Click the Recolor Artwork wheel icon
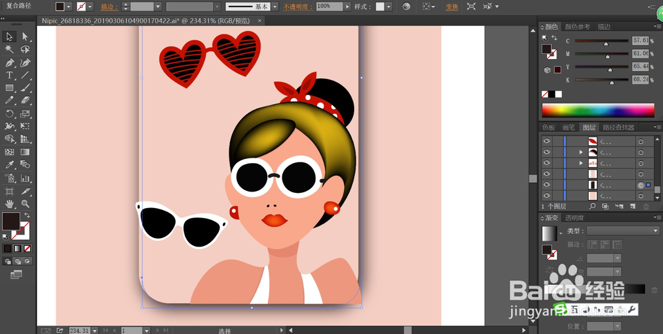The height and width of the screenshot is (334, 663). pyautogui.click(x=406, y=7)
